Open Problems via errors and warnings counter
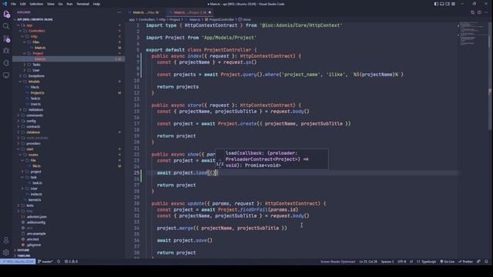The height and width of the screenshot is (277, 493). pyautogui.click(x=71, y=262)
